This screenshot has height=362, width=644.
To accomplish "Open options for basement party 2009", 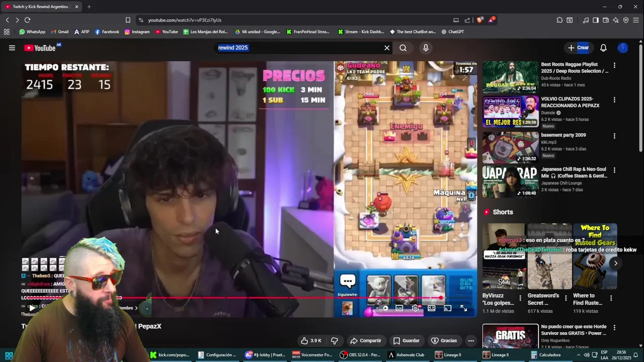I will point(614,136).
